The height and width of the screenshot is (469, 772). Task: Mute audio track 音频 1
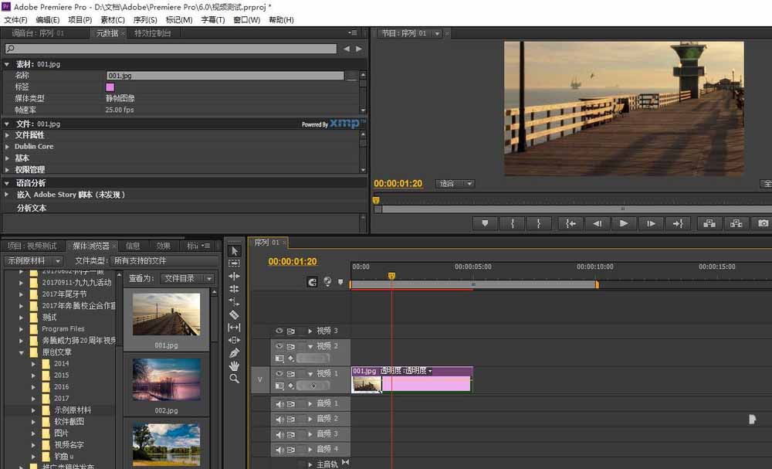pyautogui.click(x=279, y=403)
